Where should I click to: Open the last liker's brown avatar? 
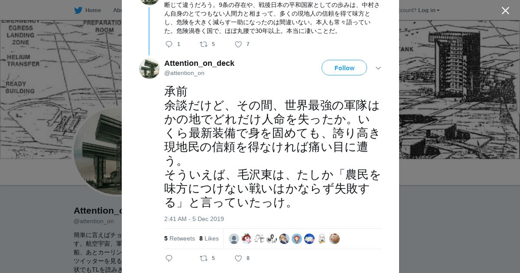coord(335,239)
